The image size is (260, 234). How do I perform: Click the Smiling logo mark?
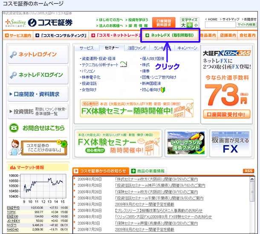tap(16, 23)
